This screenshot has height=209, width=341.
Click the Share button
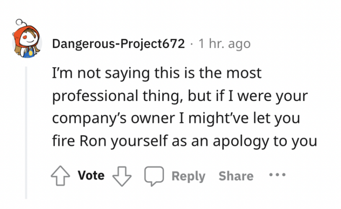(236, 176)
